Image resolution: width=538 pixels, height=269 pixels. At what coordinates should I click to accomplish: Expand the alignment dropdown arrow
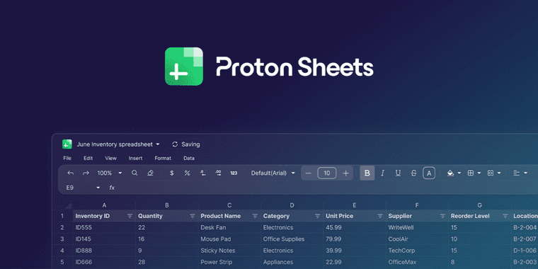point(526,173)
